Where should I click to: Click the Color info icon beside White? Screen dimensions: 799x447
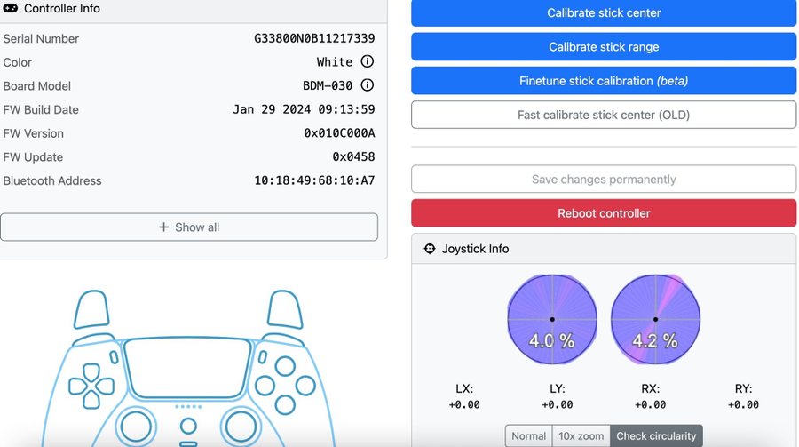pos(367,61)
